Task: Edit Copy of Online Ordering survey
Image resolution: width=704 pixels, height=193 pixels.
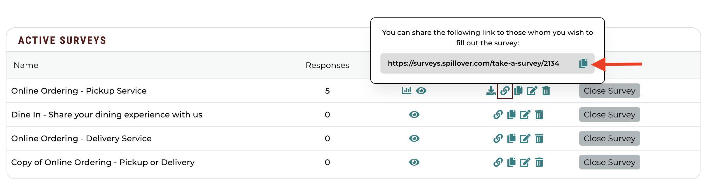Action: pyautogui.click(x=525, y=162)
